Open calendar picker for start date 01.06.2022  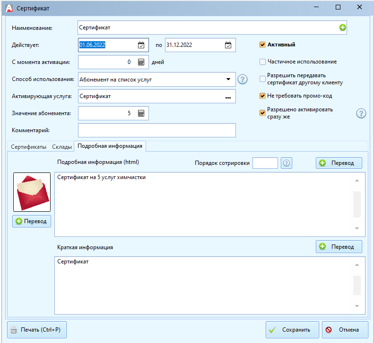pos(141,45)
